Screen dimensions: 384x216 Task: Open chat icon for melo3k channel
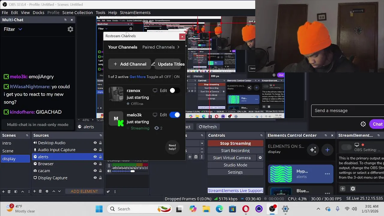pyautogui.click(x=155, y=115)
